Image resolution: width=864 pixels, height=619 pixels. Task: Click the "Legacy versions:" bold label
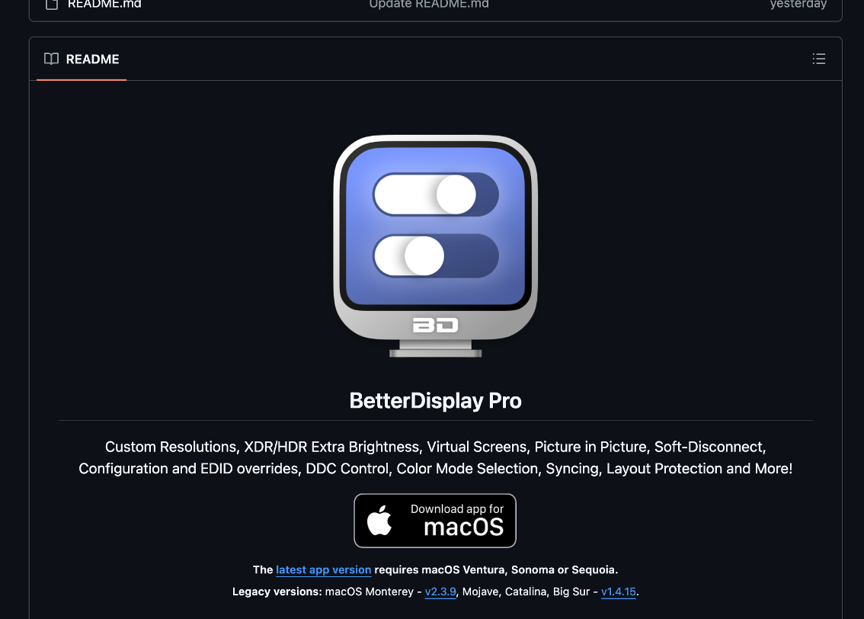coord(277,592)
